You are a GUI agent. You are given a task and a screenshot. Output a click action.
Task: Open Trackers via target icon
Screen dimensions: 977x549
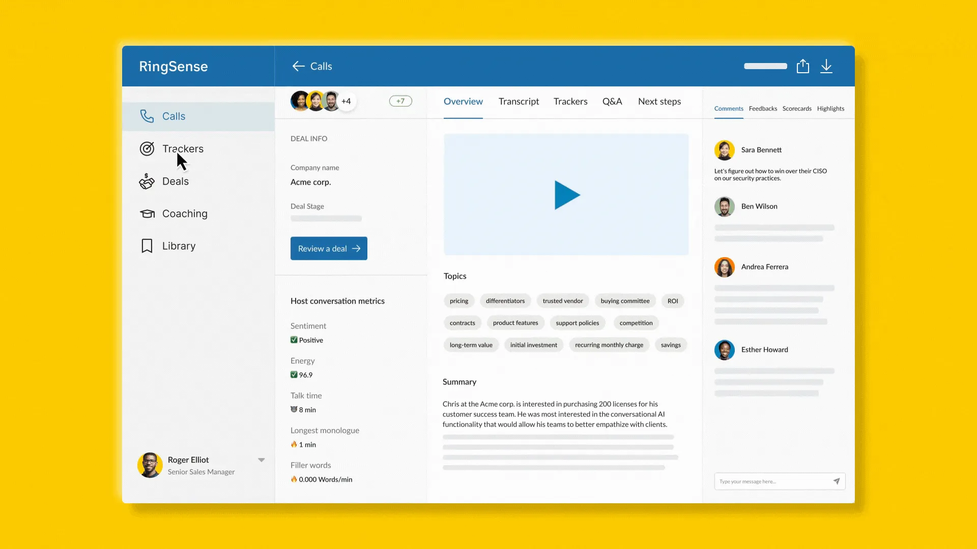click(x=147, y=148)
